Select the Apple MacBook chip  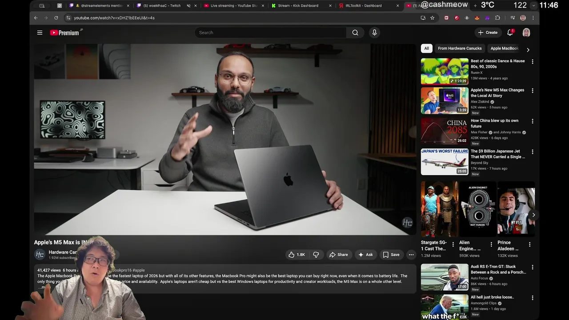[504, 48]
